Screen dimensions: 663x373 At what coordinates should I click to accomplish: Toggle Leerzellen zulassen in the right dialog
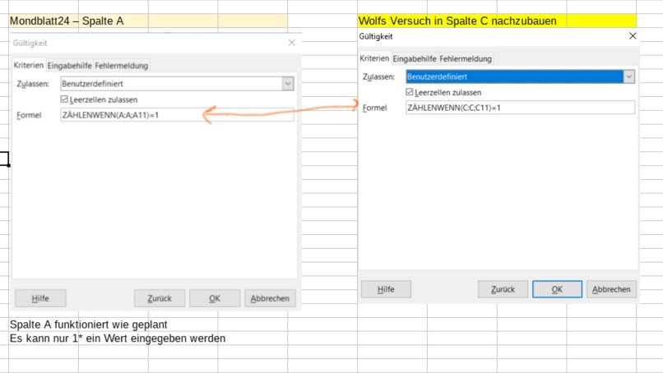pyautogui.click(x=410, y=92)
